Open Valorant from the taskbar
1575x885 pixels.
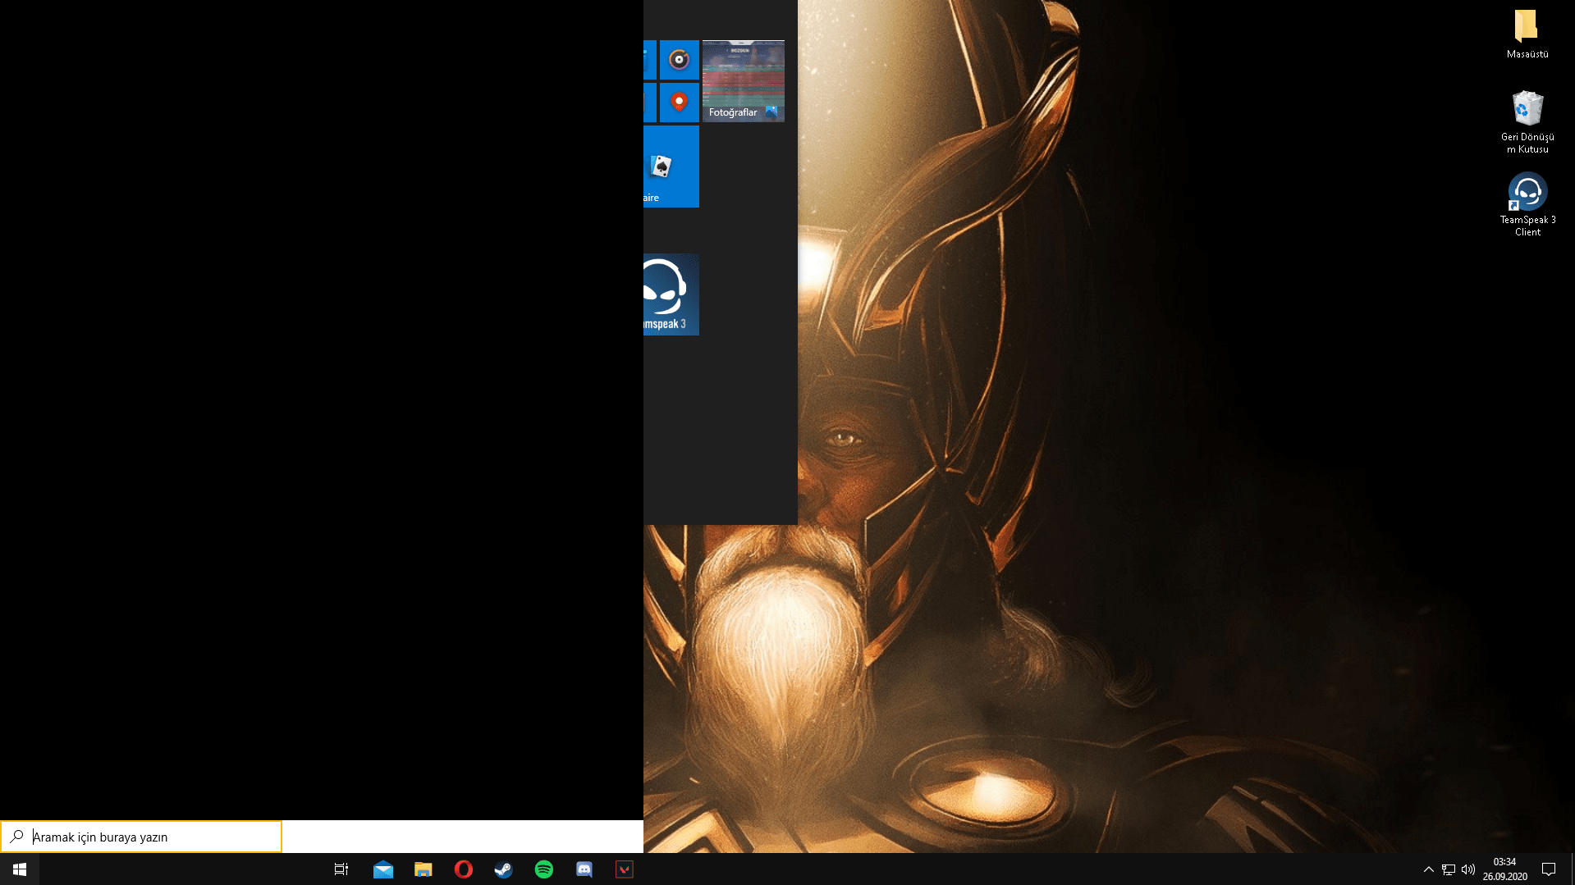(x=624, y=869)
